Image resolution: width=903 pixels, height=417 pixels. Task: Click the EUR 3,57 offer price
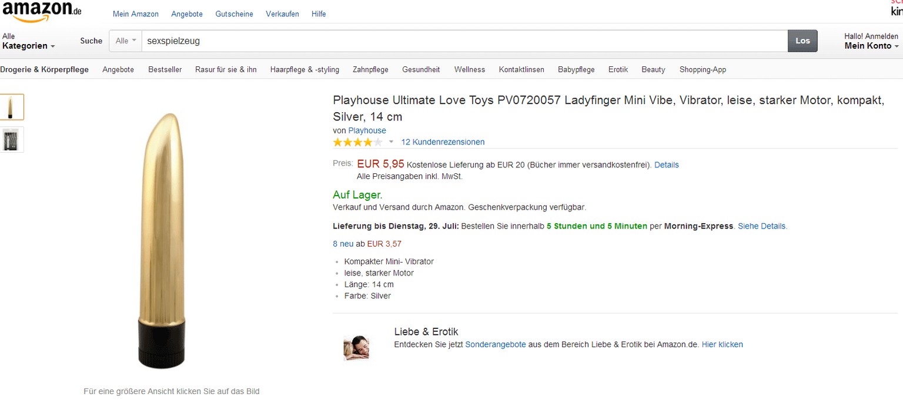point(384,244)
